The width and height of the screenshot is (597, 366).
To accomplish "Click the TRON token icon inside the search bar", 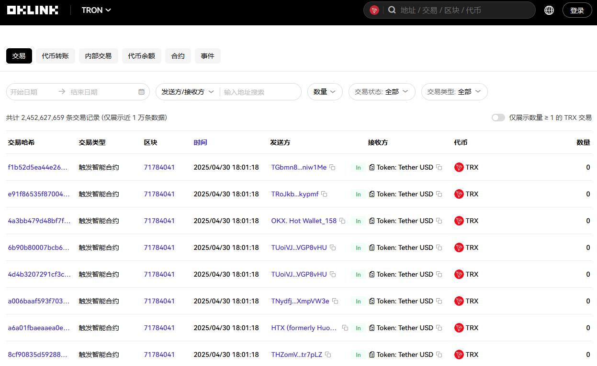I will tap(374, 10).
